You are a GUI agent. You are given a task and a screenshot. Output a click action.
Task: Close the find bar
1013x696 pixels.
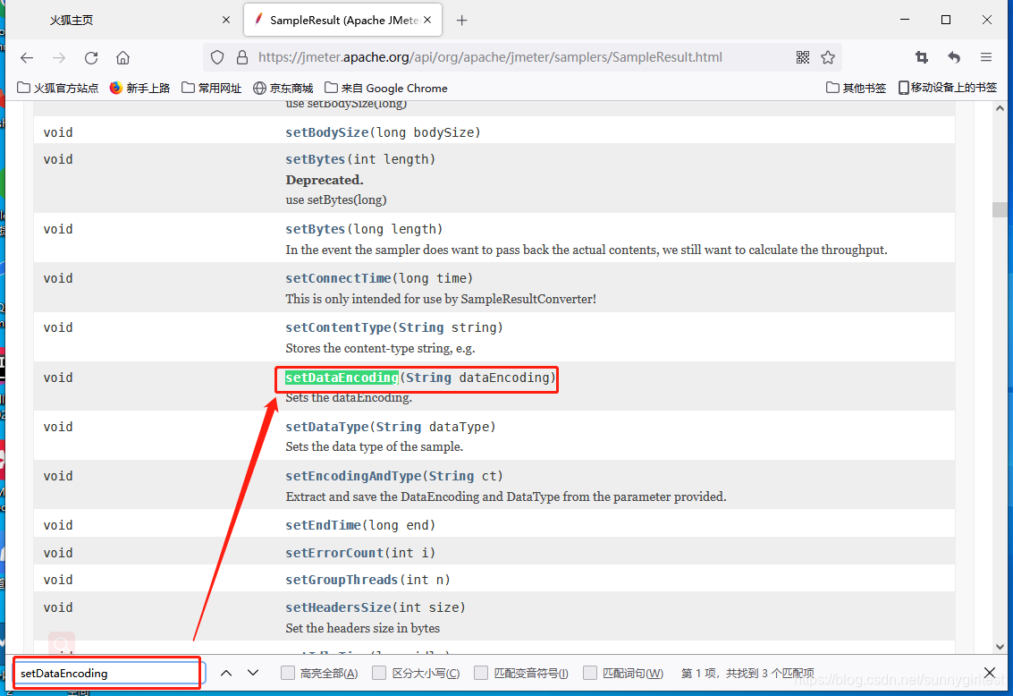989,673
